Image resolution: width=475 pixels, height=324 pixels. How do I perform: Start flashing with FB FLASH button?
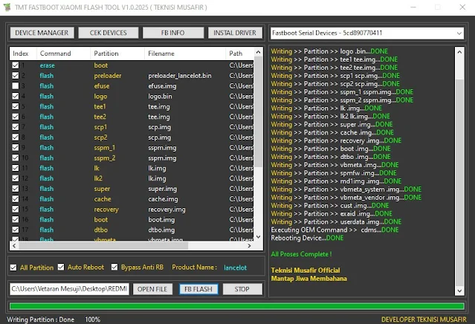click(x=198, y=289)
